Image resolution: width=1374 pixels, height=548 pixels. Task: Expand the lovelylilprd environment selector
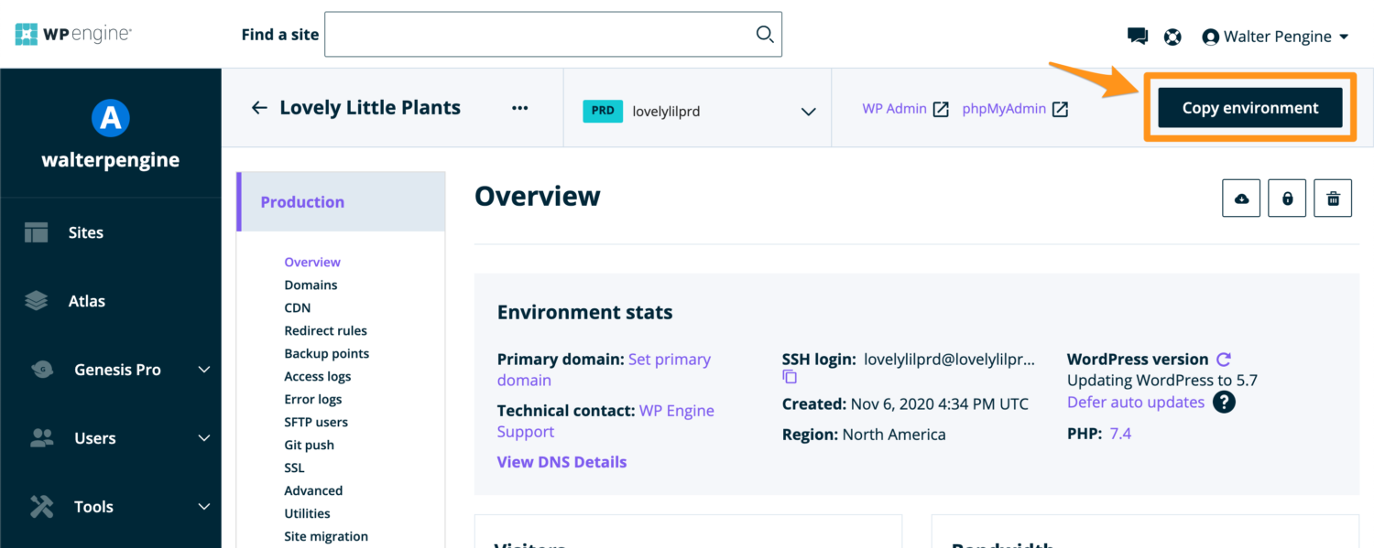pos(808,111)
